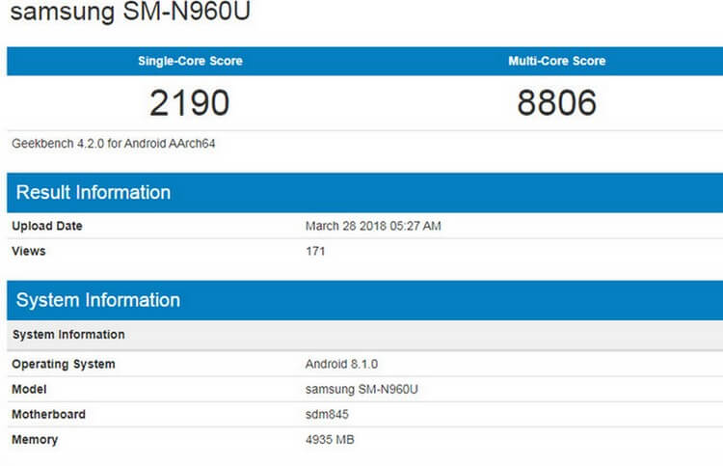723x466 pixels.
Task: Click the blue System Information section header
Action: 98,300
